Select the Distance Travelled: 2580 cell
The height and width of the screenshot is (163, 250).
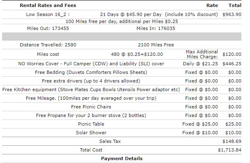click(48, 45)
